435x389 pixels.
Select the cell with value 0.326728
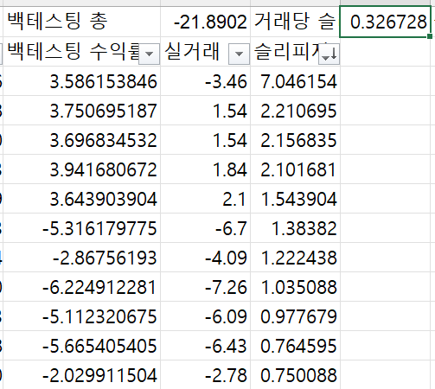pos(386,22)
